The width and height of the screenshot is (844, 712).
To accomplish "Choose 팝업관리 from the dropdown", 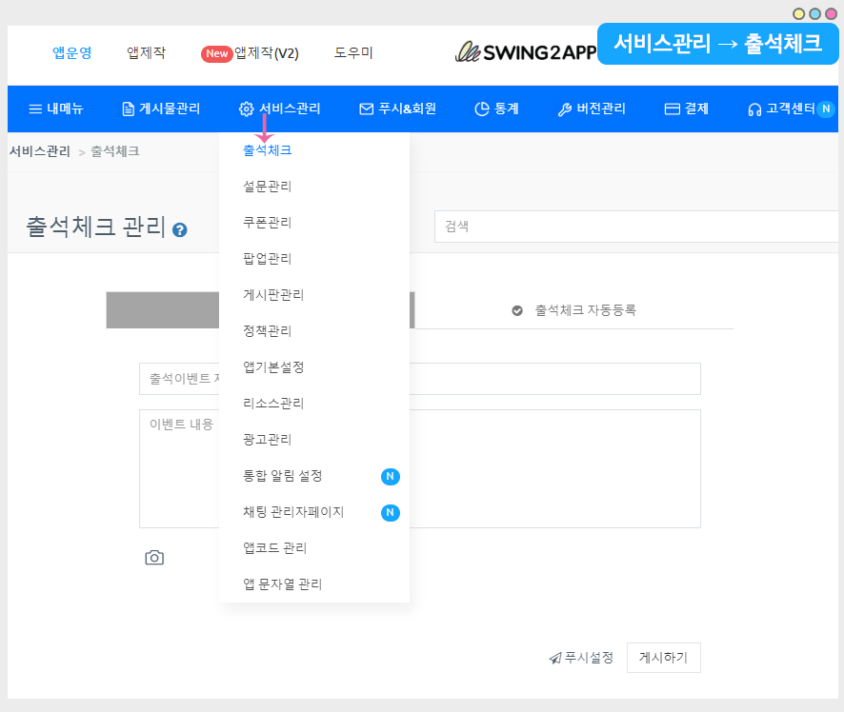I will coord(268,259).
